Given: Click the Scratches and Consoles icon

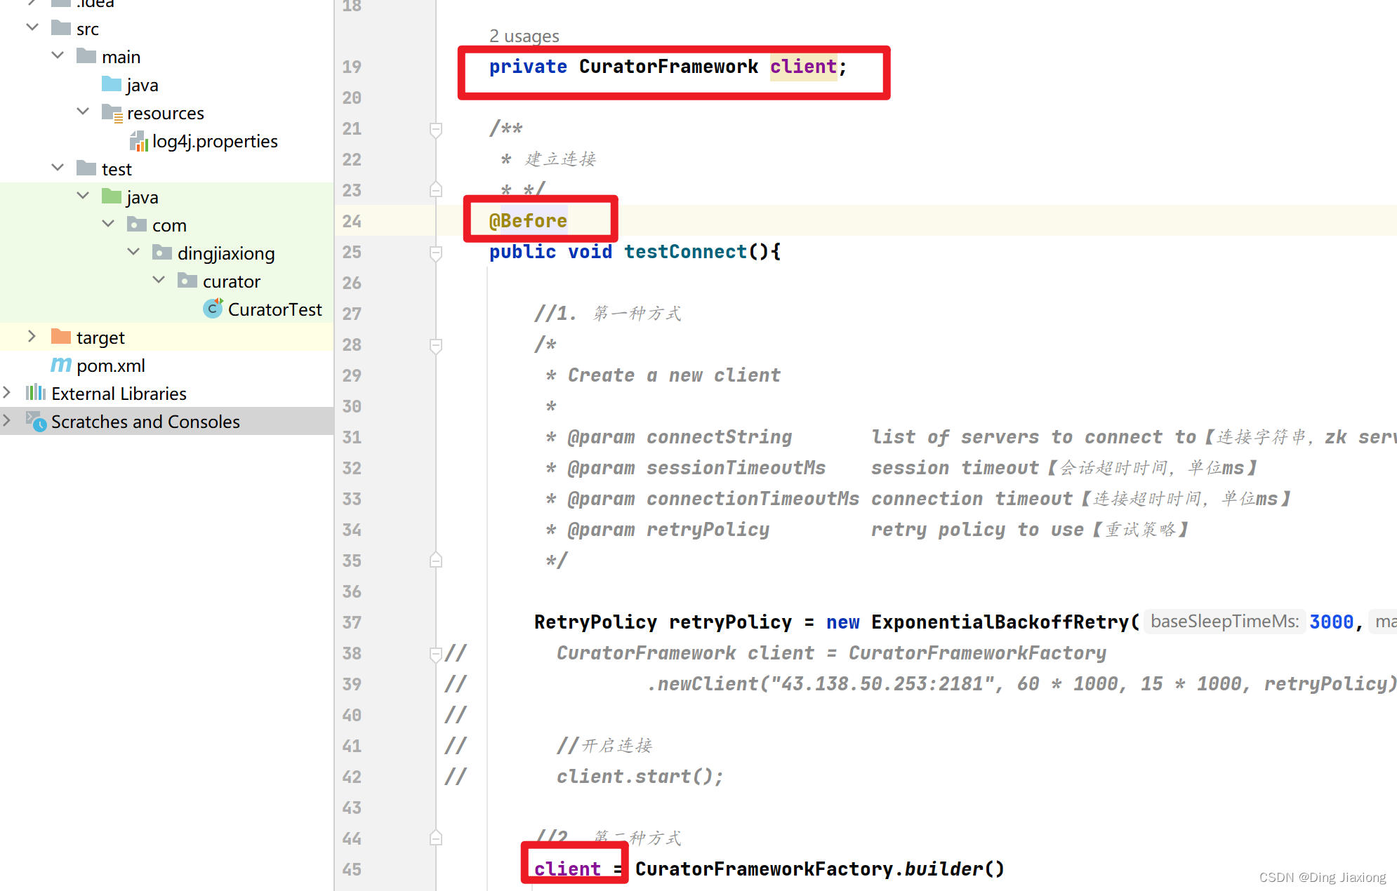Looking at the screenshot, I should point(37,421).
